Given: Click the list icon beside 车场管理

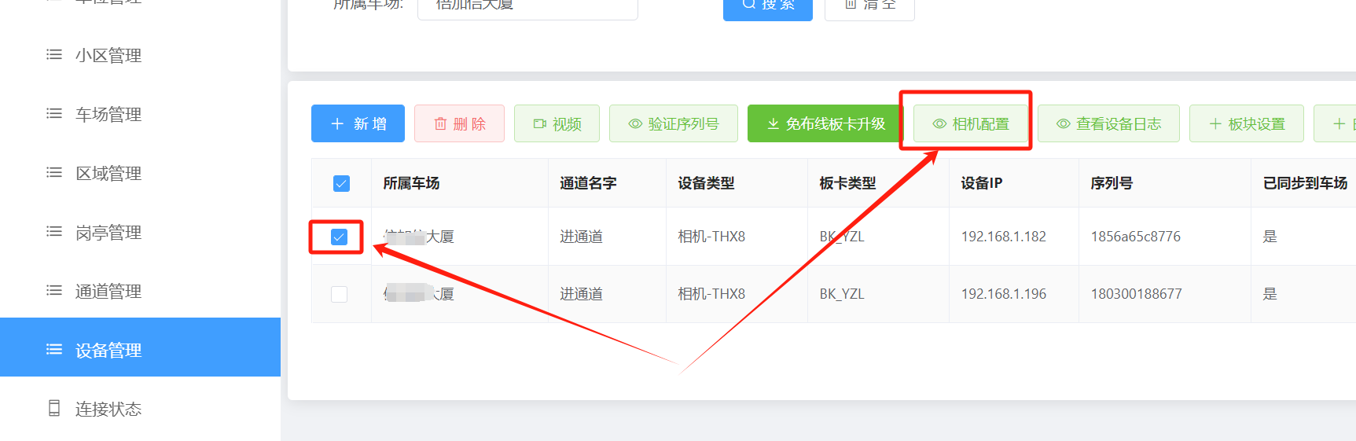Looking at the screenshot, I should [54, 114].
